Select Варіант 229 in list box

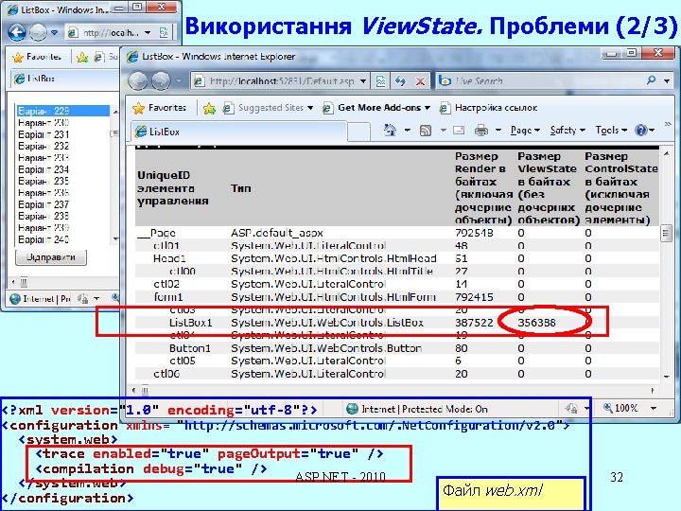tap(63, 111)
